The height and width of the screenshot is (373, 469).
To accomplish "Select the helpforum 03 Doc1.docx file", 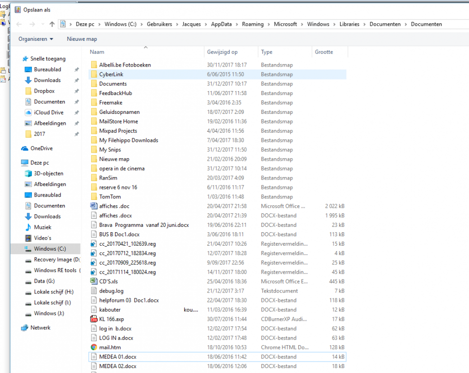I will pyautogui.click(x=218, y=300).
